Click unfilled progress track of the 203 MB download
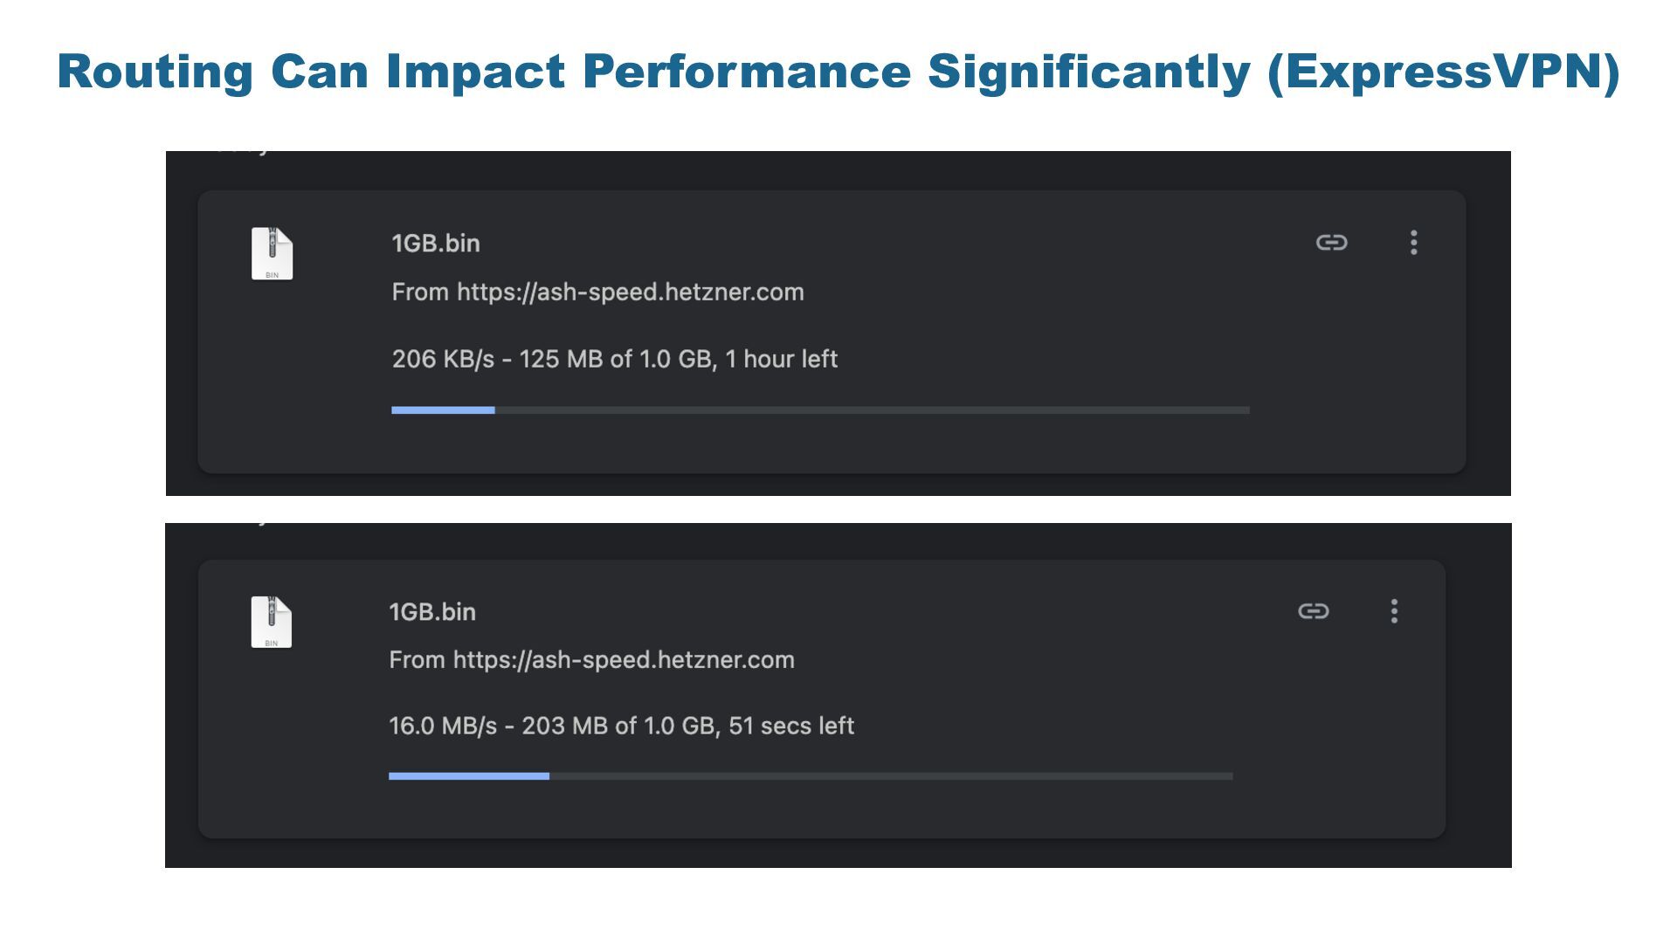1677x943 pixels. 891,775
